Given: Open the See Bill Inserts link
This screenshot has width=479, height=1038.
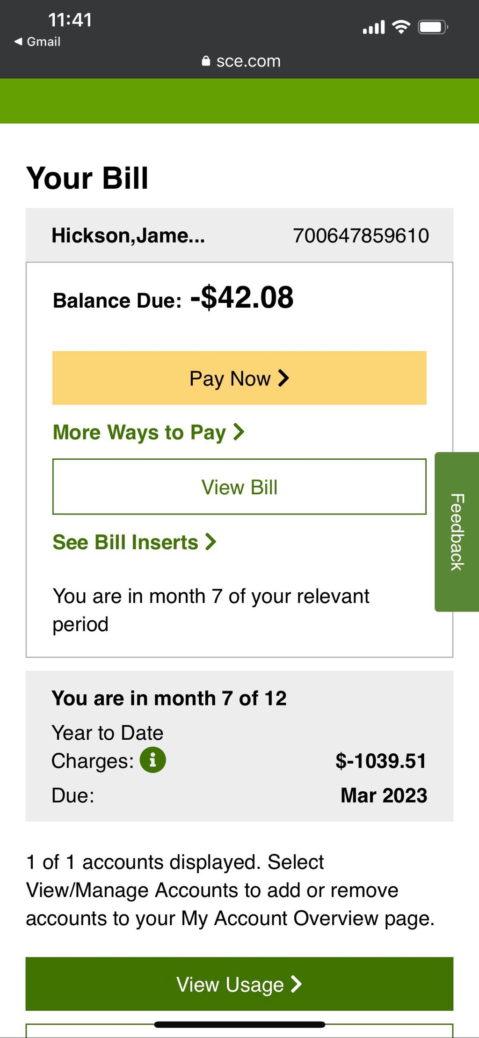Looking at the screenshot, I should coord(135,542).
